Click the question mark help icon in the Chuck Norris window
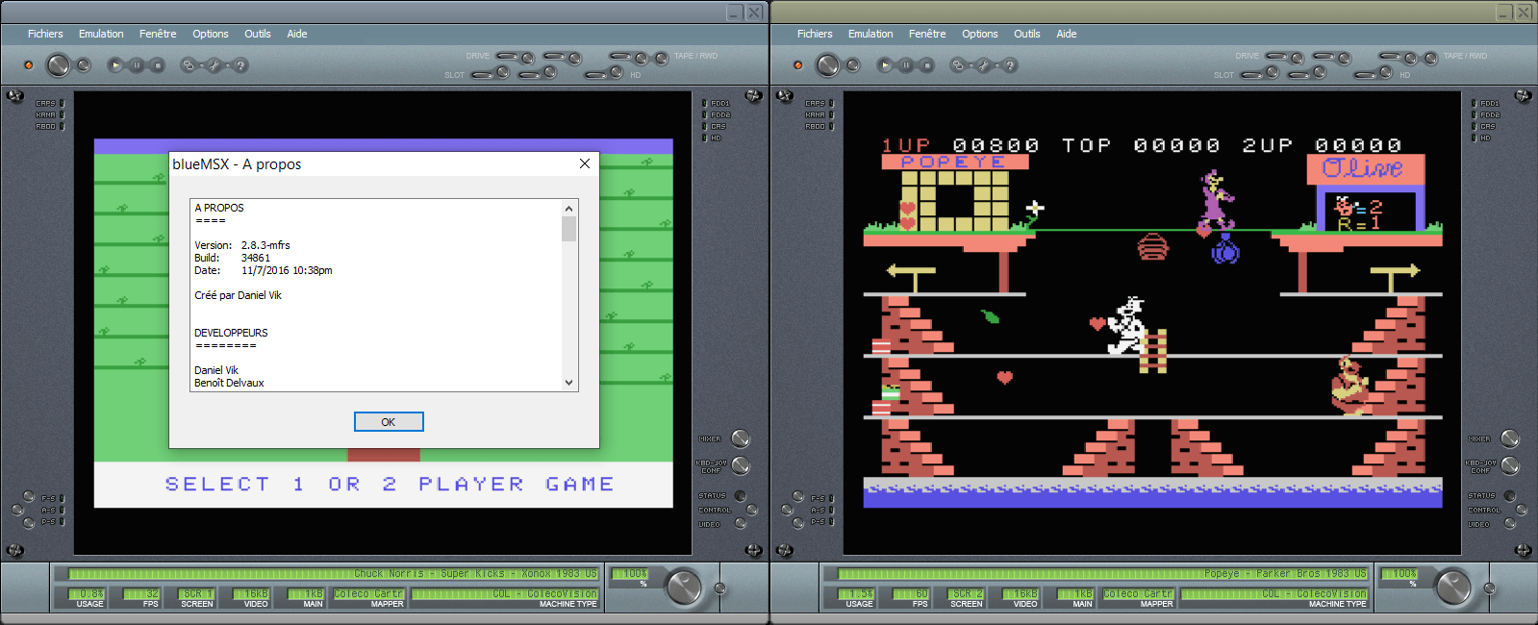The image size is (1538, 625). click(240, 65)
